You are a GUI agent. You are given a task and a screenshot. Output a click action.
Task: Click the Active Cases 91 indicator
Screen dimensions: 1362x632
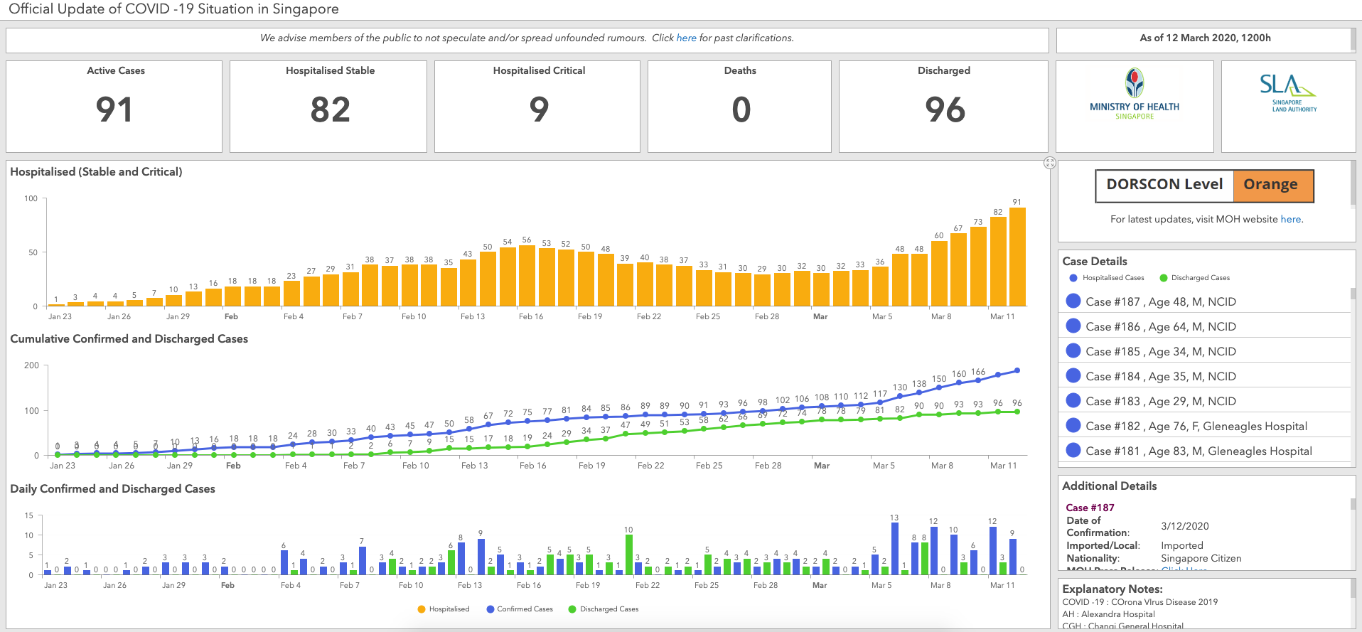[x=114, y=107]
